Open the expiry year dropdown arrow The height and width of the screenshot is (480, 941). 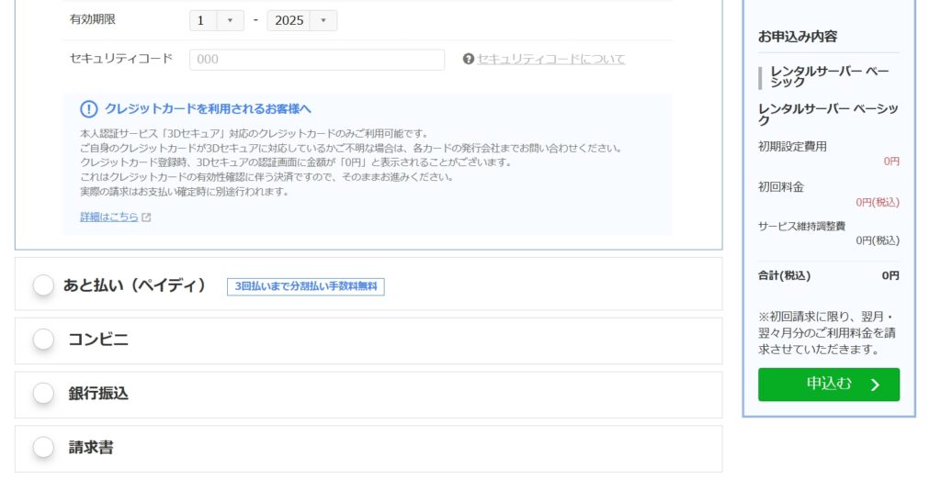click(x=323, y=20)
